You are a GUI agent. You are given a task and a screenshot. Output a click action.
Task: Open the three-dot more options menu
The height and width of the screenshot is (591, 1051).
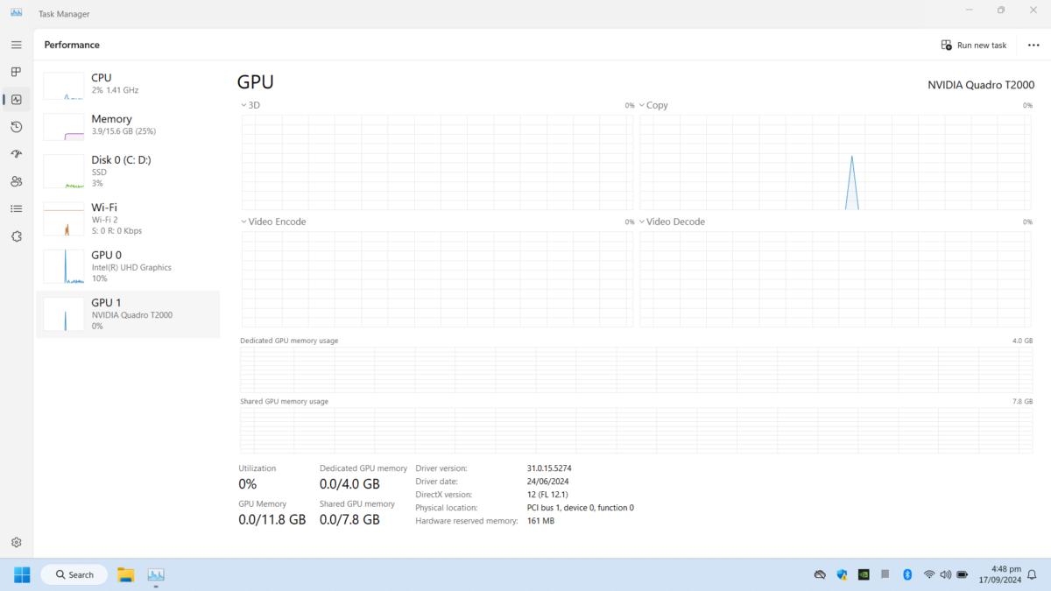1033,45
